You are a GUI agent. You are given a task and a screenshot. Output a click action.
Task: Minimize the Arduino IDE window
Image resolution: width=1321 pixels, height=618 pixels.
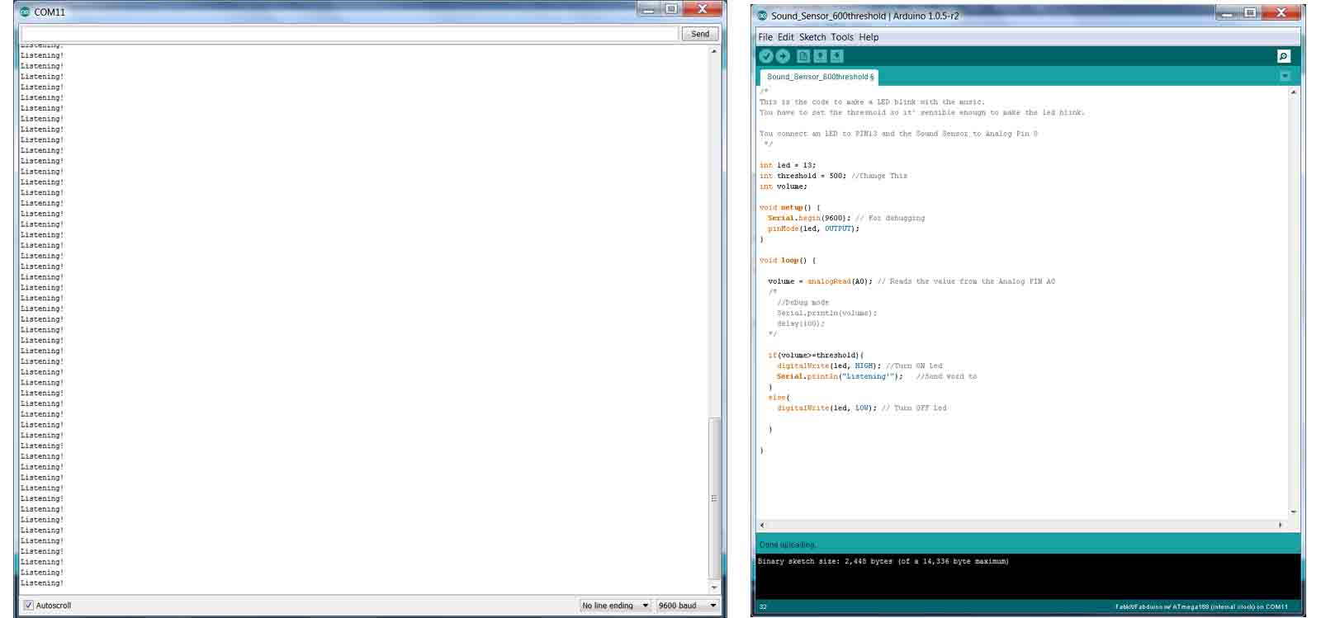1228,12
